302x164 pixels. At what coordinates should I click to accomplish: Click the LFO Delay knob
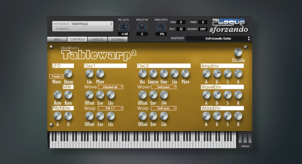(68, 74)
